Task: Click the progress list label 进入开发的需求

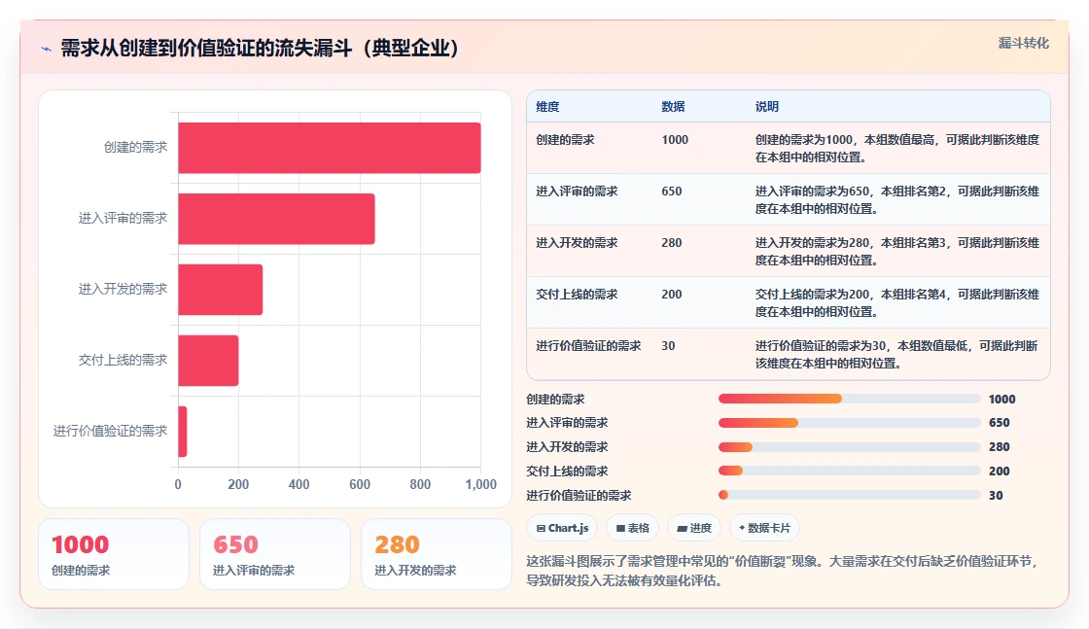Action: click(x=567, y=447)
